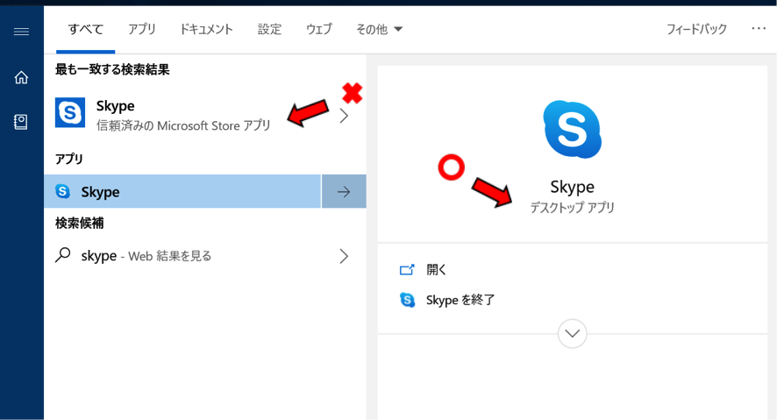The image size is (777, 420).
Task: Click 開く to open Skype
Action: pyautogui.click(x=436, y=269)
